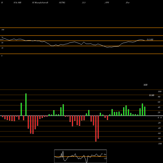The height and width of the screenshot is (163, 163).
Task: Click the value 34 in the mini chart
Action: tap(105, 155)
